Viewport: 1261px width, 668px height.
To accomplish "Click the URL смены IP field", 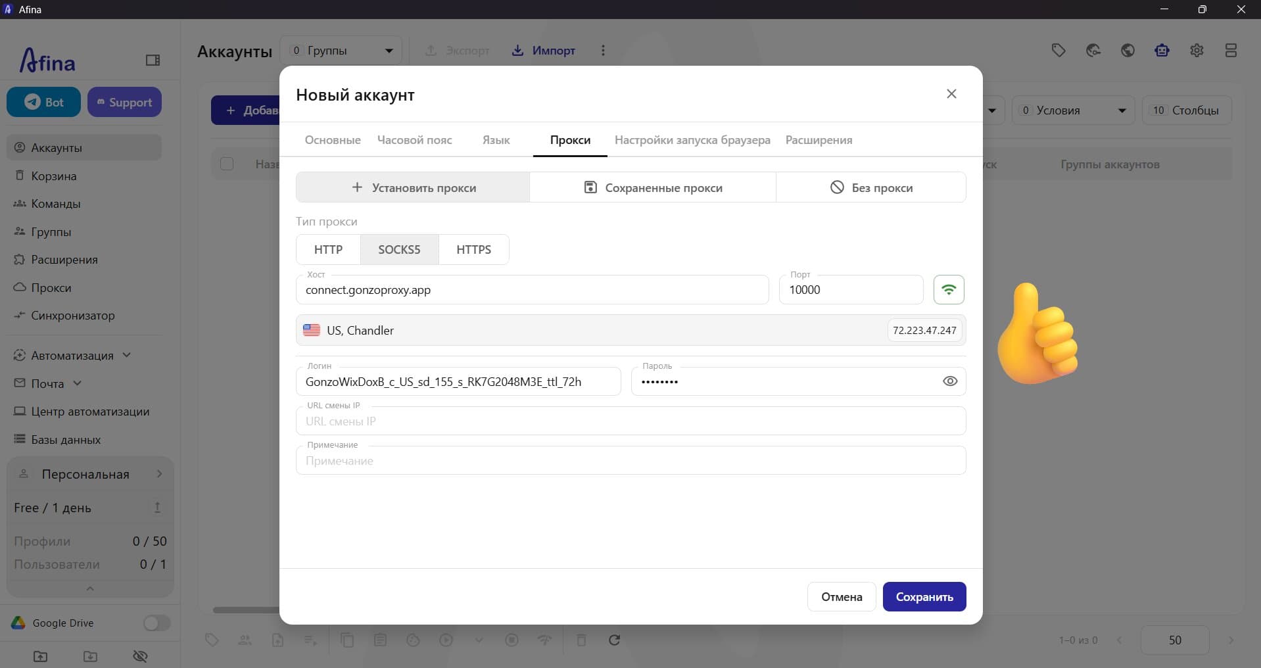I will click(630, 421).
